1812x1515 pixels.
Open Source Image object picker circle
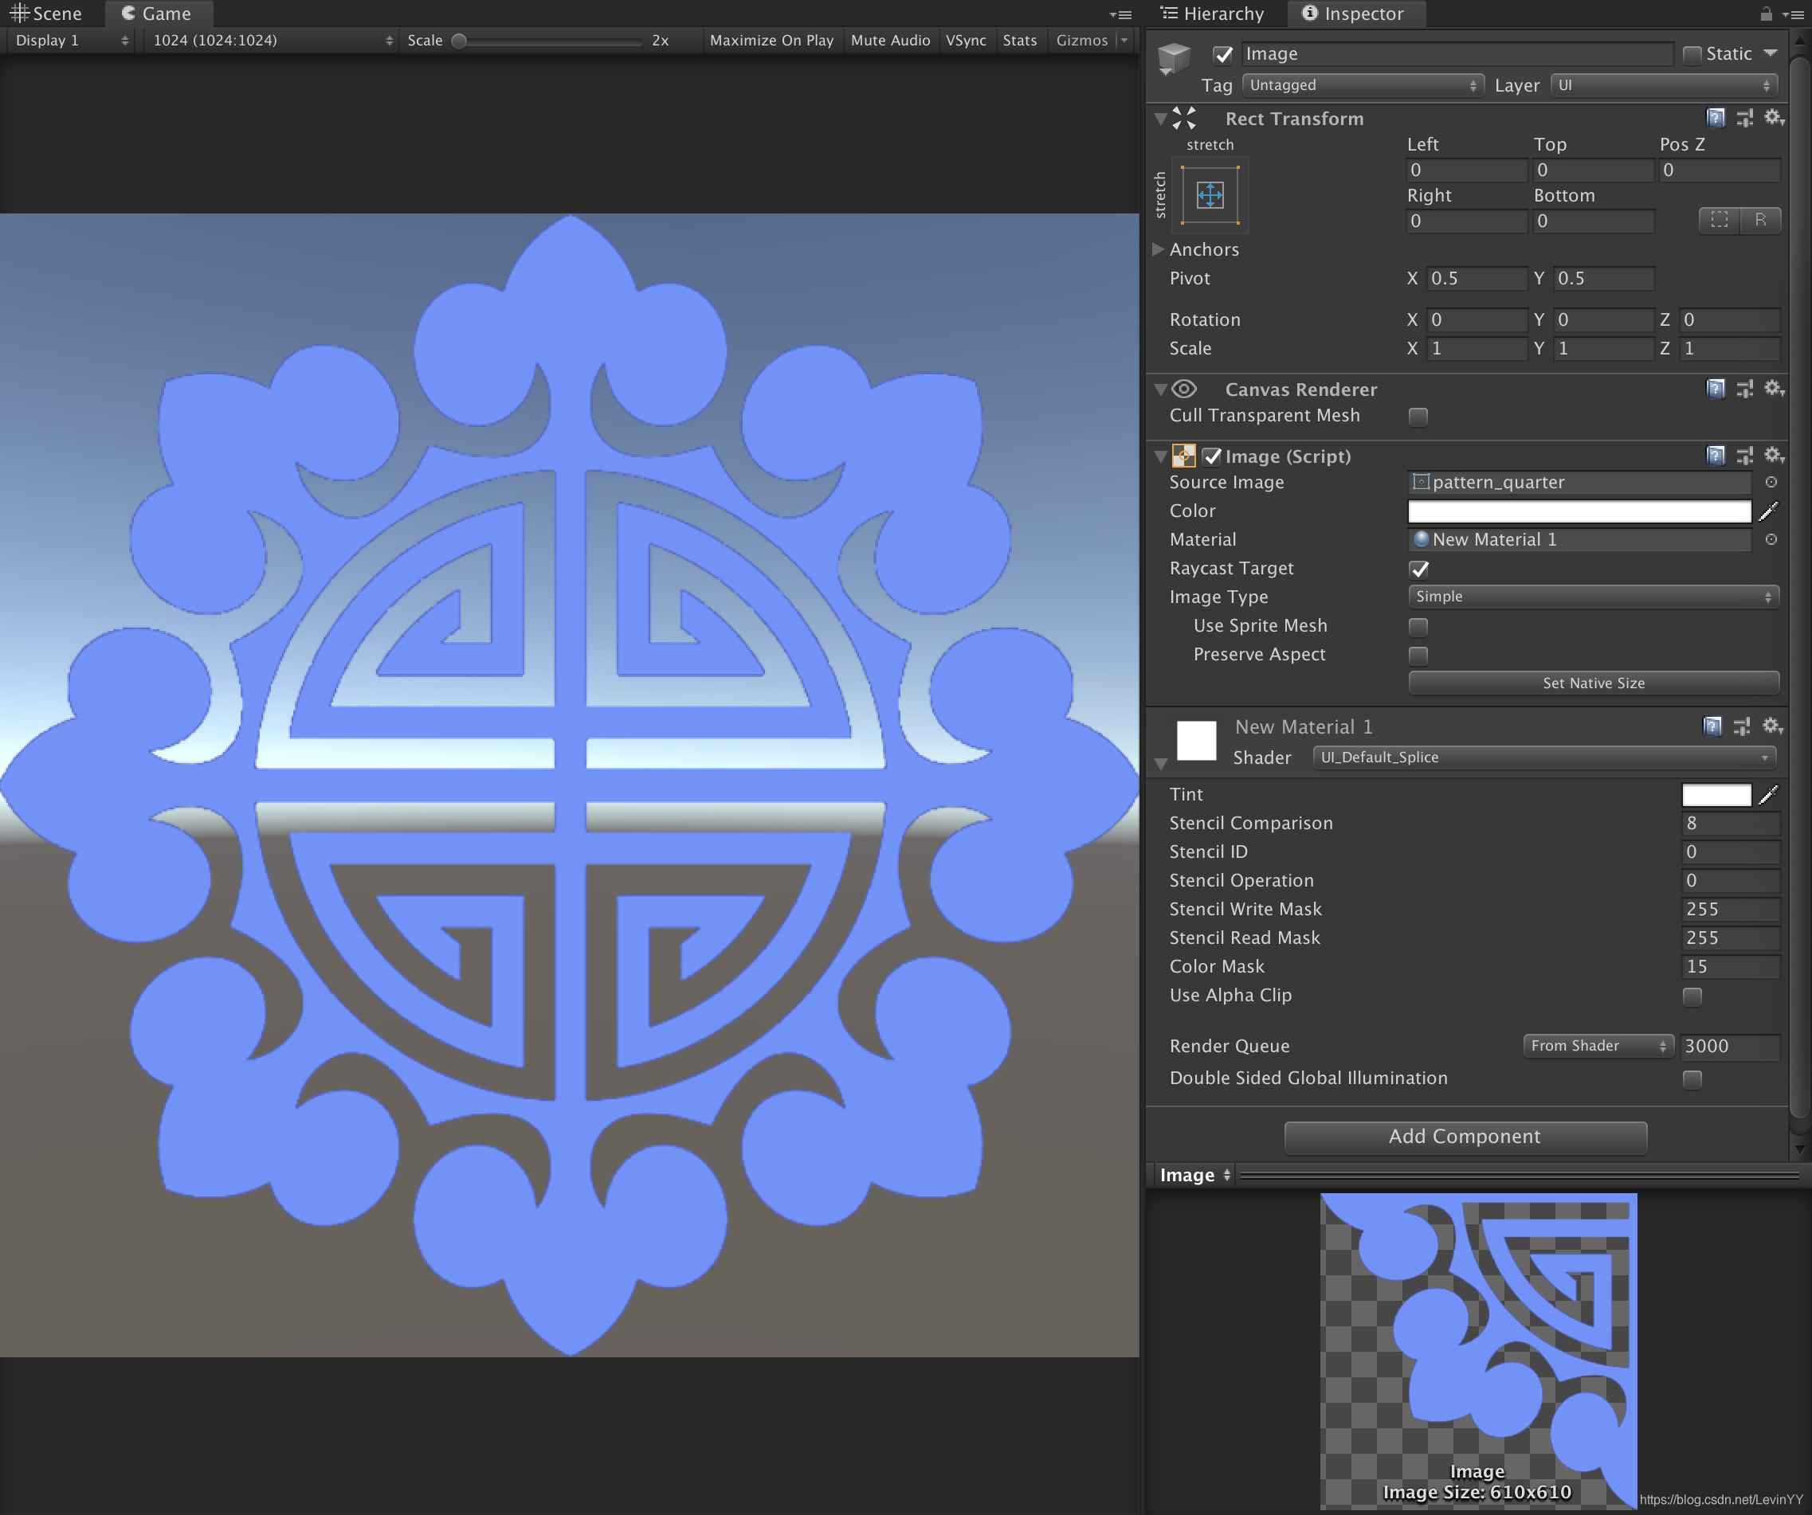click(x=1771, y=482)
